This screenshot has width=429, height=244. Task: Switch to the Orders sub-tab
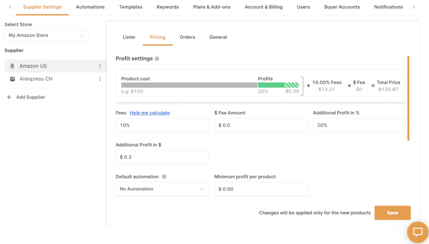tap(187, 37)
